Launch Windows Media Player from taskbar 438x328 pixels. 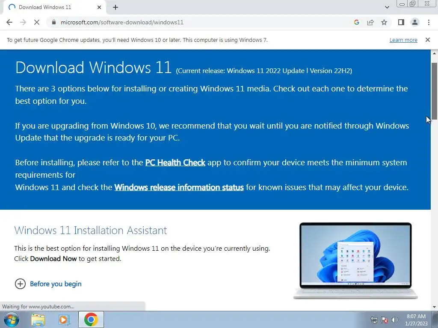[x=64, y=320]
